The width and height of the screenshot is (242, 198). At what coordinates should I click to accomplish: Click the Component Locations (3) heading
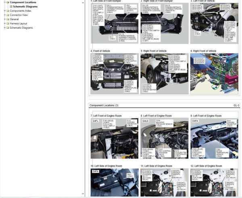click(104, 106)
